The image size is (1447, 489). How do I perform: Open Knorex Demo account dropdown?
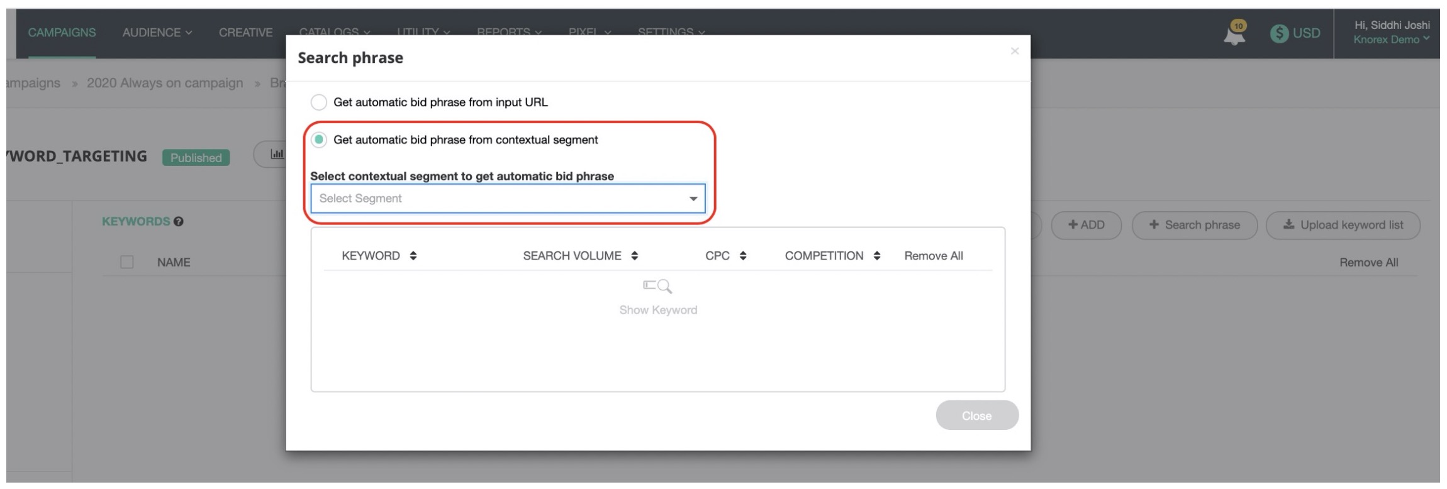click(1391, 40)
